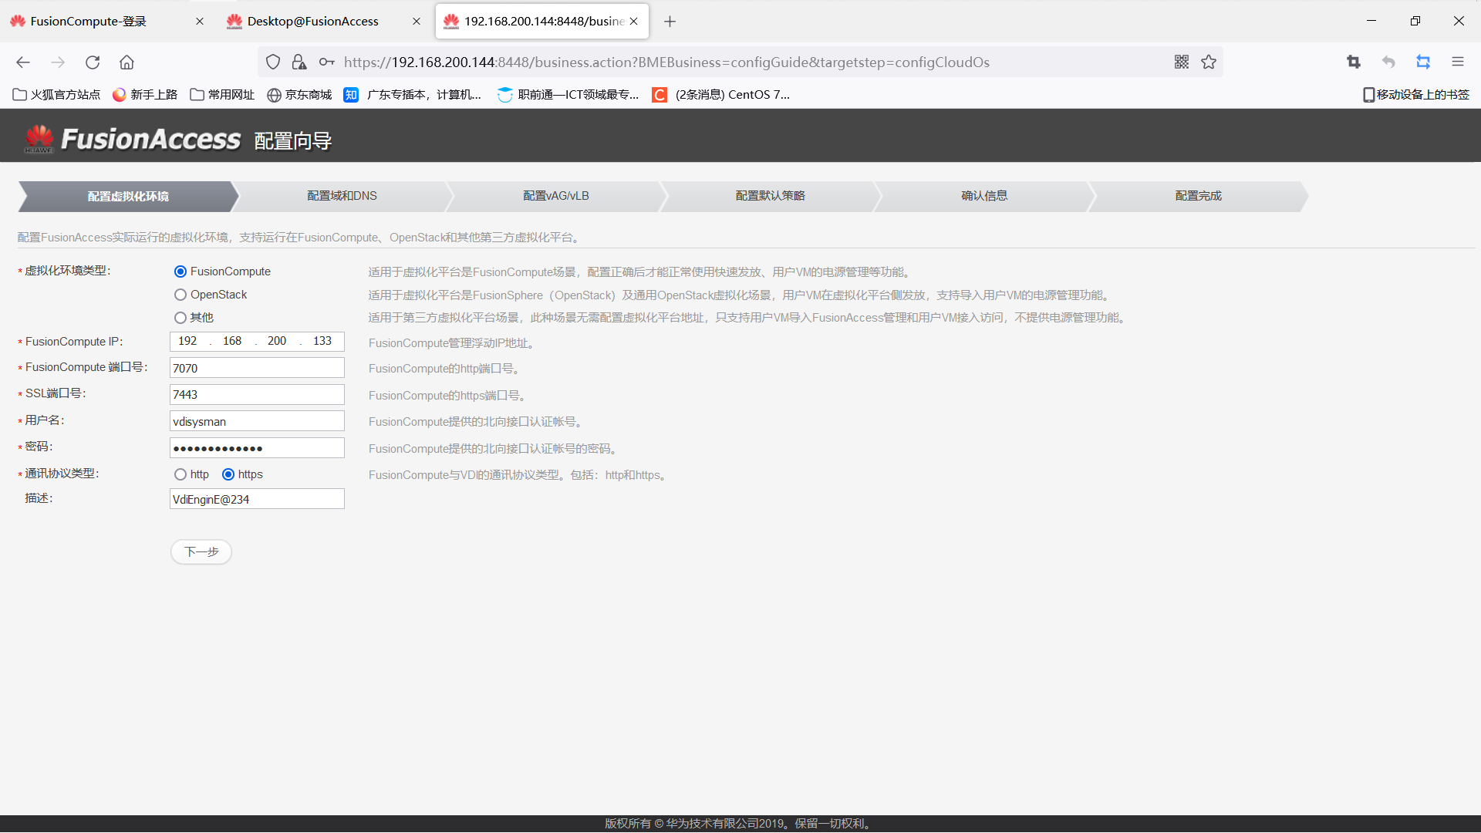Viewport: 1481px width, 833px height.
Task: Bookmark this page using the star icon
Action: click(x=1209, y=62)
